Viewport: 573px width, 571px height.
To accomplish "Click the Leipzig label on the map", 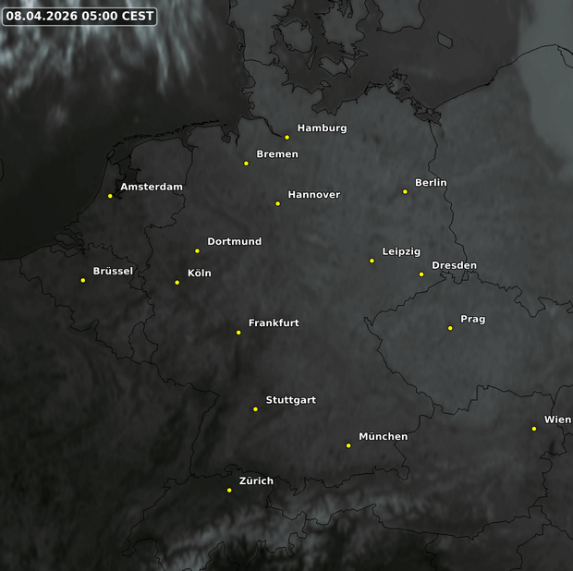I will pos(401,251).
